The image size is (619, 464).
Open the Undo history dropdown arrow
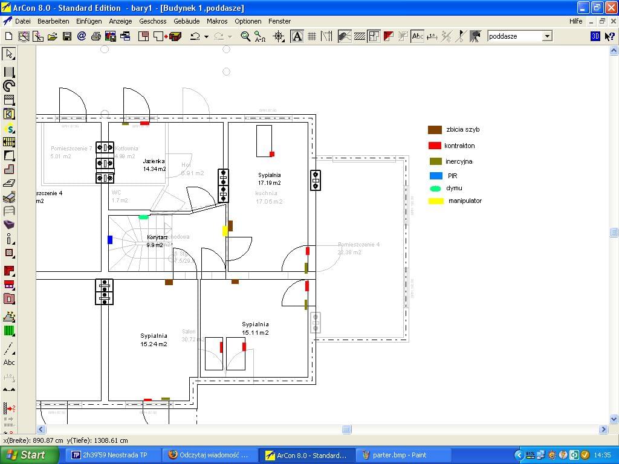click(x=206, y=36)
